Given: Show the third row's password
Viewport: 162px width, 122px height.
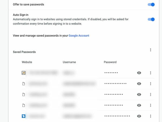Looking at the screenshot, I should click(139, 94).
